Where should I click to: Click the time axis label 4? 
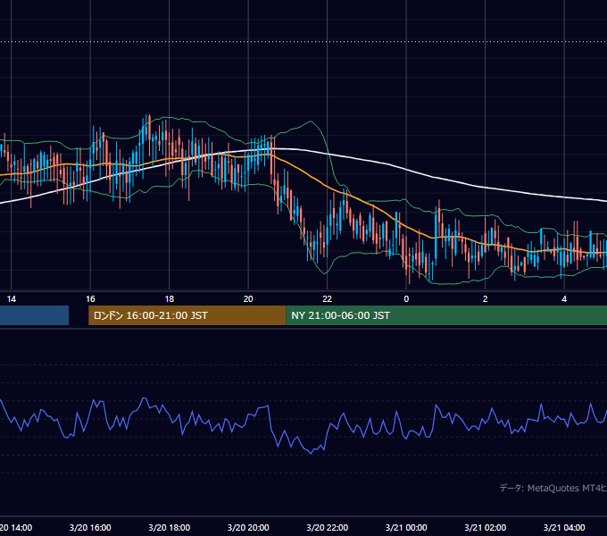point(564,299)
